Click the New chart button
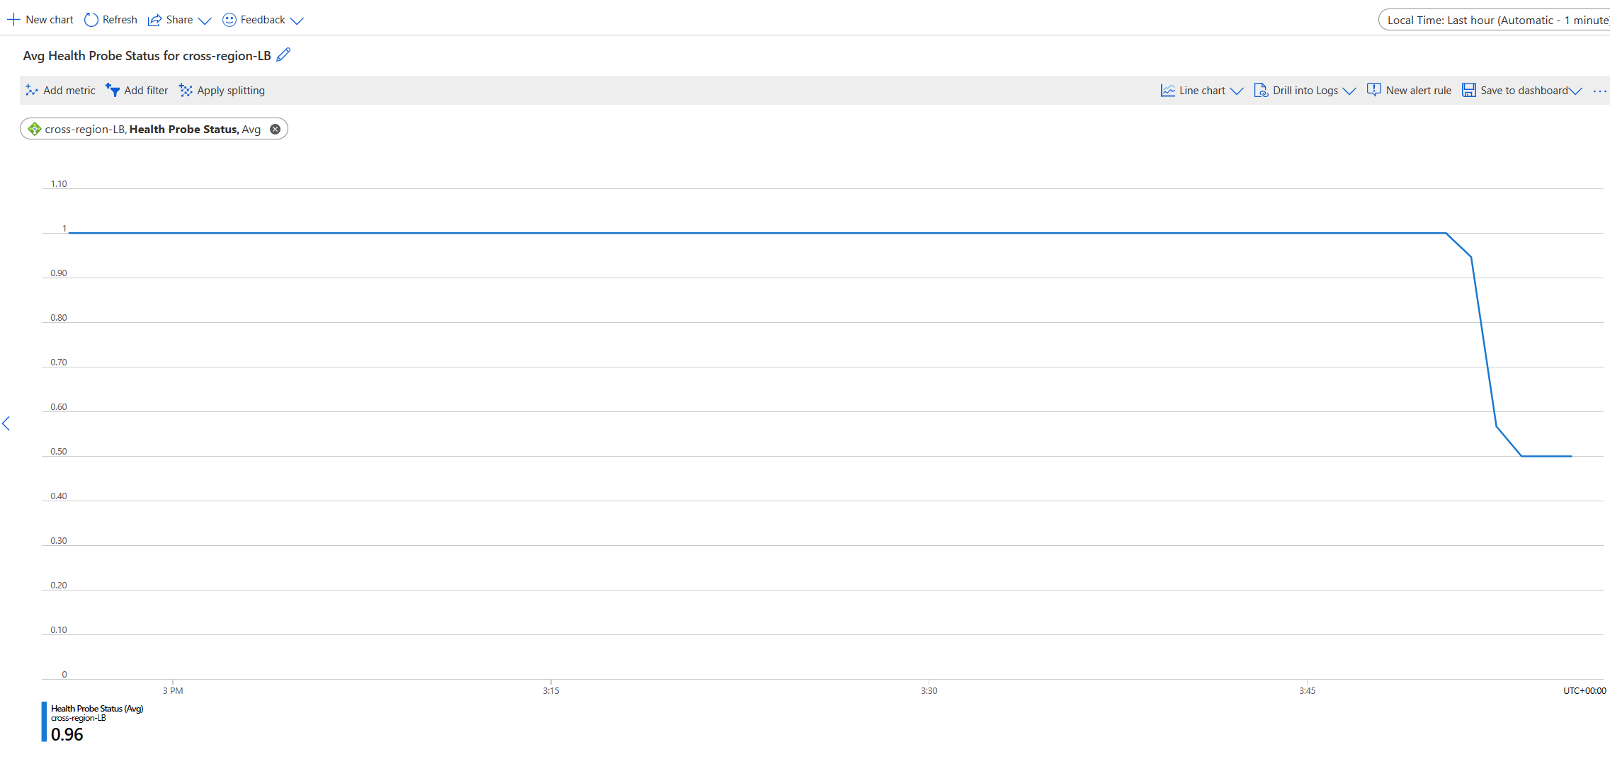Viewport: 1610px width, 776px height. [x=39, y=20]
